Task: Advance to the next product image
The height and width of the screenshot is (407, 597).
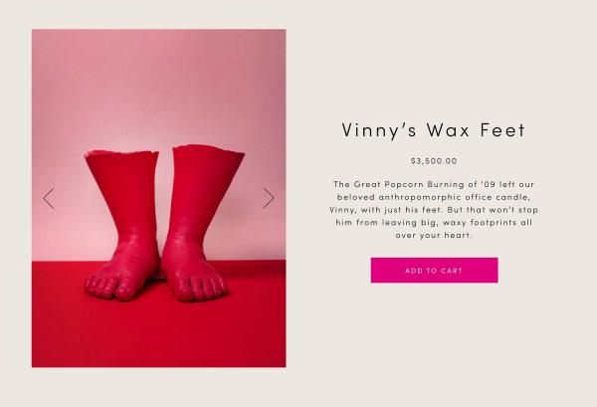Action: [x=269, y=198]
